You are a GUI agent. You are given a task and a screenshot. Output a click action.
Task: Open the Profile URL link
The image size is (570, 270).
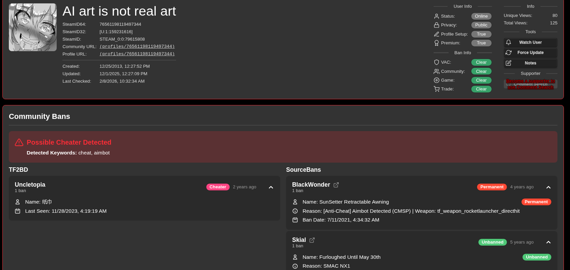coord(137,54)
